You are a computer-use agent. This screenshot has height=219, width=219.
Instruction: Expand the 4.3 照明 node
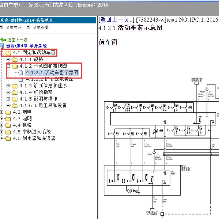point(1,118)
